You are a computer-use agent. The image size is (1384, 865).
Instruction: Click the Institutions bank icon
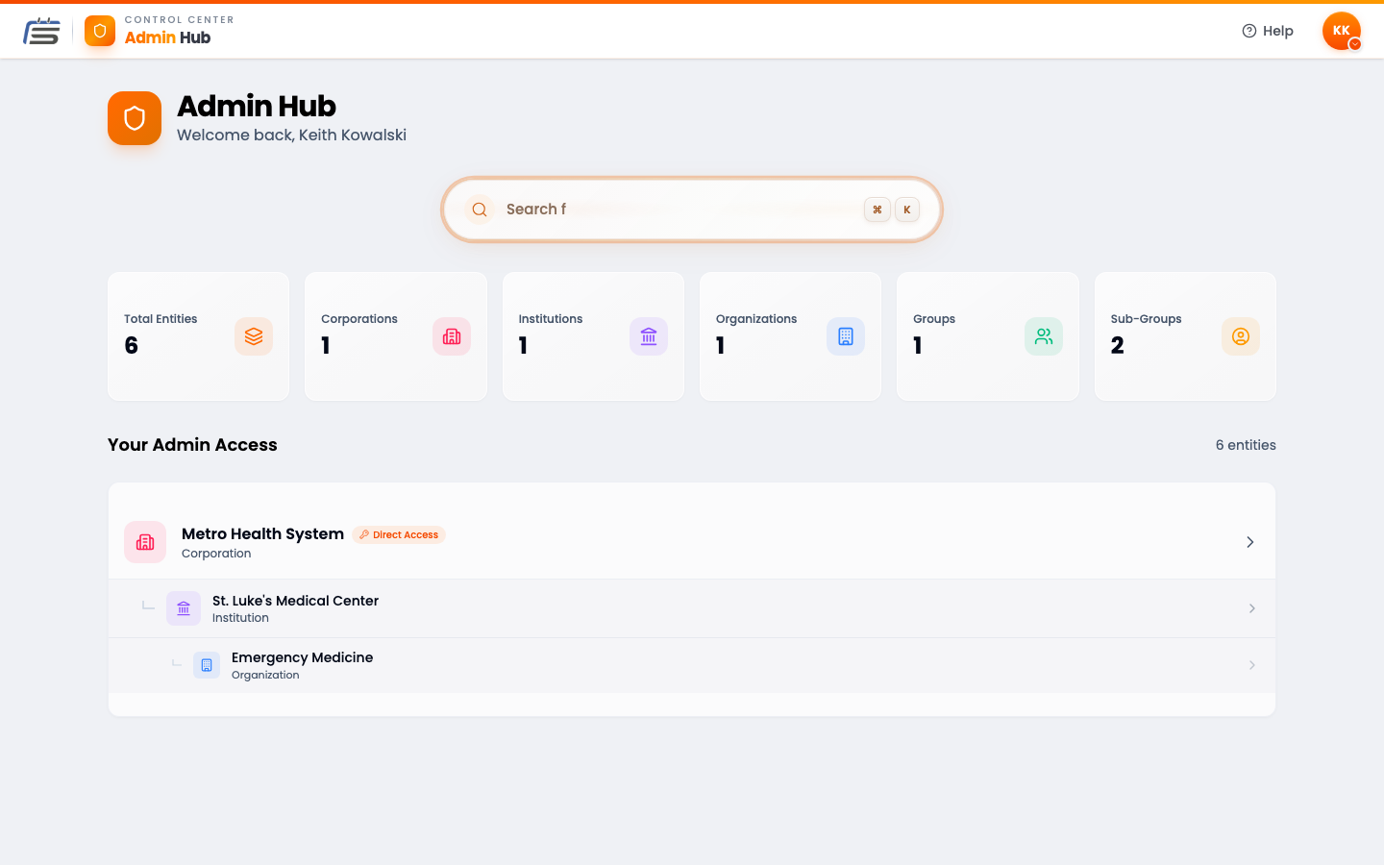click(x=649, y=336)
